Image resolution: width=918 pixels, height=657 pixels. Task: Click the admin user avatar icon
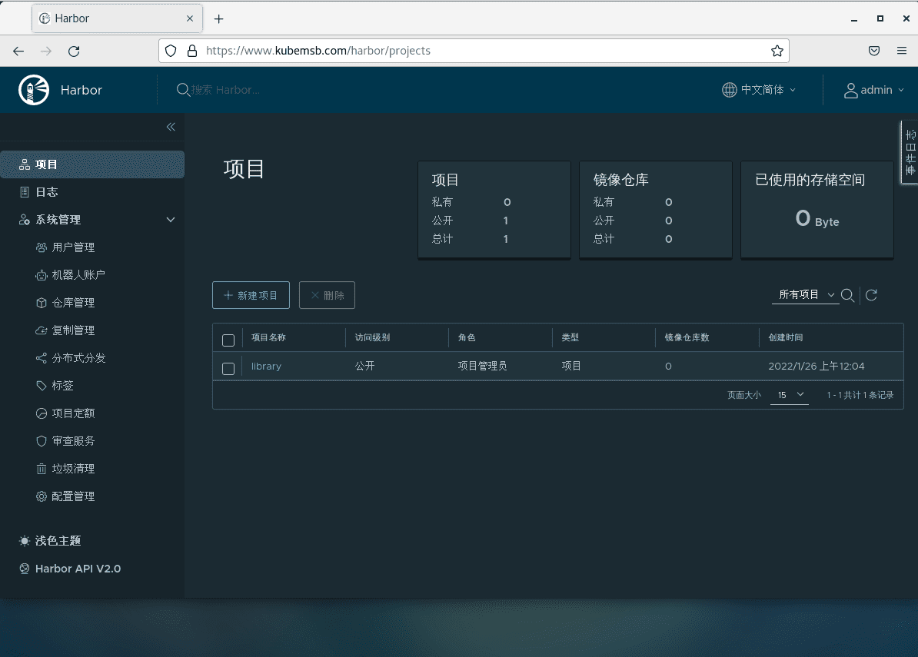pyautogui.click(x=850, y=90)
